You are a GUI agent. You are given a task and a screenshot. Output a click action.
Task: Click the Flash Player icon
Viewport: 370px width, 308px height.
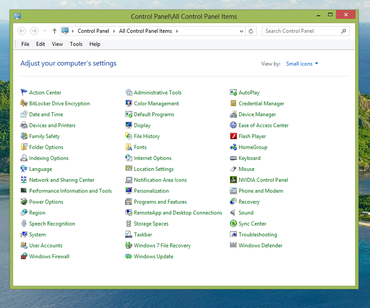pyautogui.click(x=233, y=136)
